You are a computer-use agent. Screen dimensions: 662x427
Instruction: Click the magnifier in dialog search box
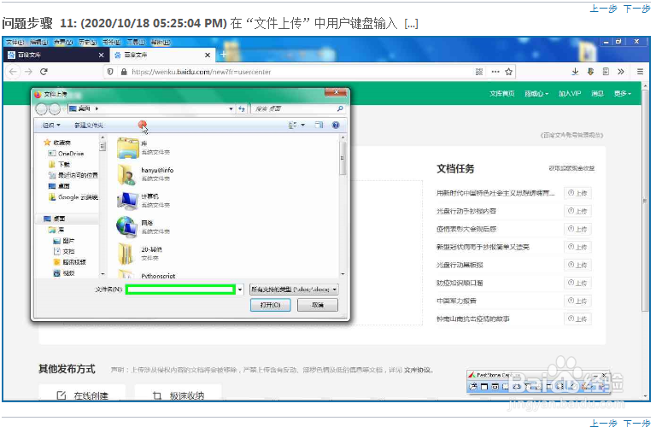pyautogui.click(x=340, y=108)
